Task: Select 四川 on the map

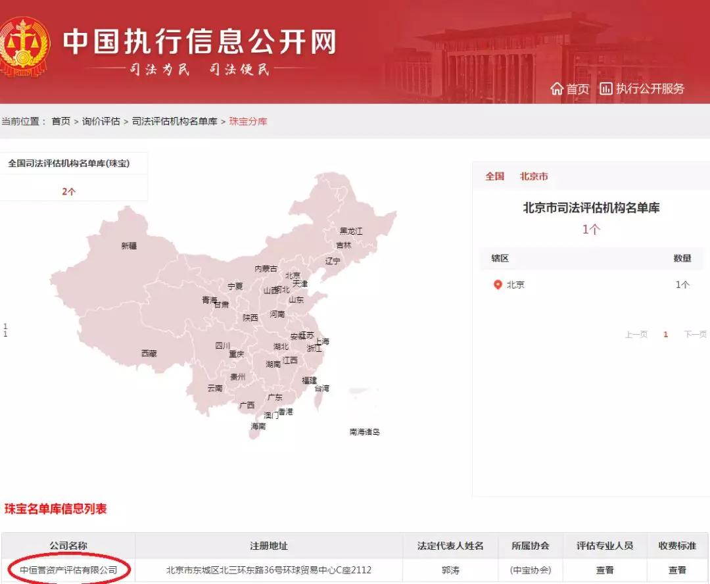Action: (x=222, y=346)
